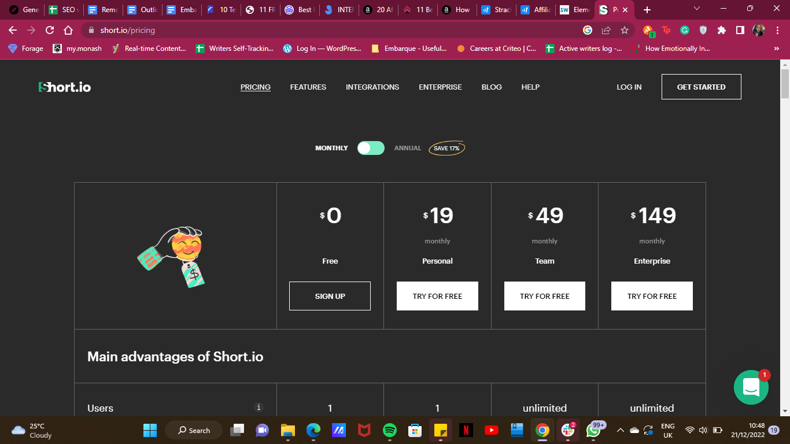Screen dimensions: 790x444
Task: Try the Enterprise plan for free
Action: click(652, 296)
